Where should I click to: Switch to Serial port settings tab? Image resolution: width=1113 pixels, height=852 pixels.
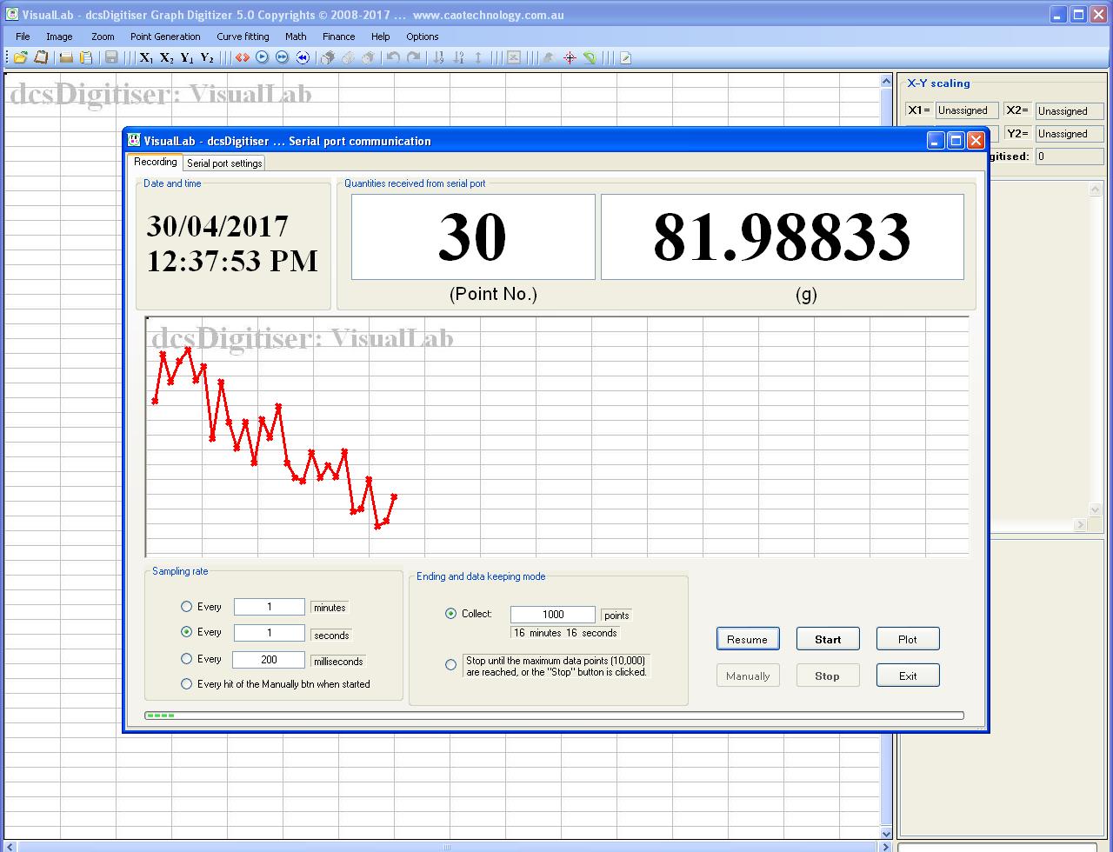tap(224, 163)
